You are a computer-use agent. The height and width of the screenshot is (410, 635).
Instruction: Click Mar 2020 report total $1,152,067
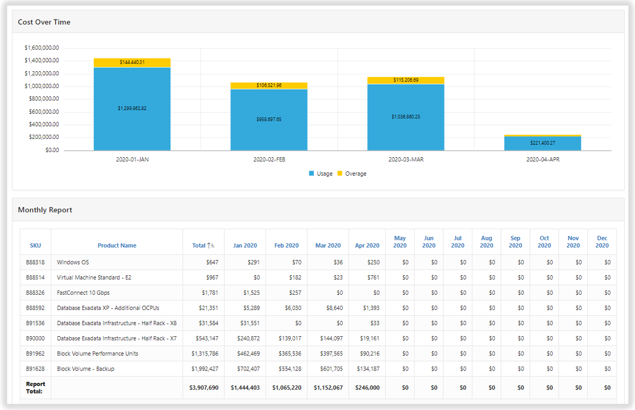click(x=328, y=388)
